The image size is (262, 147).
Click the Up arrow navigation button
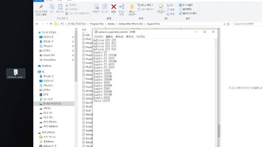tap(51, 24)
